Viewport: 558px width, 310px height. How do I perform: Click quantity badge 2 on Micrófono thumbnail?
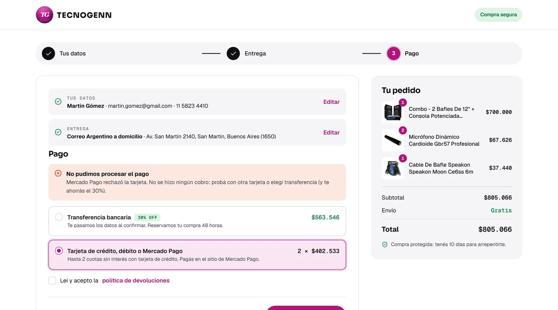click(x=403, y=130)
